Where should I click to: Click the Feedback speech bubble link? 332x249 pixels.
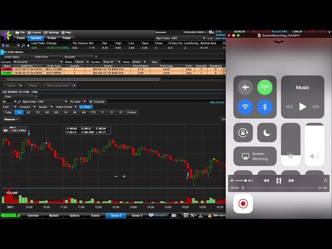[158, 216]
